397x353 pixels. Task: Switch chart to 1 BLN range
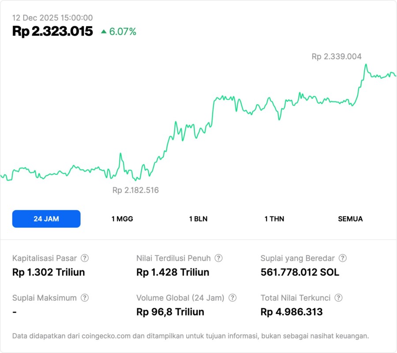198,219
